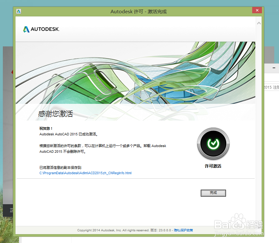
Task: Click the copyright footer showing 版本 23.0.0.0
Action: tap(136, 230)
